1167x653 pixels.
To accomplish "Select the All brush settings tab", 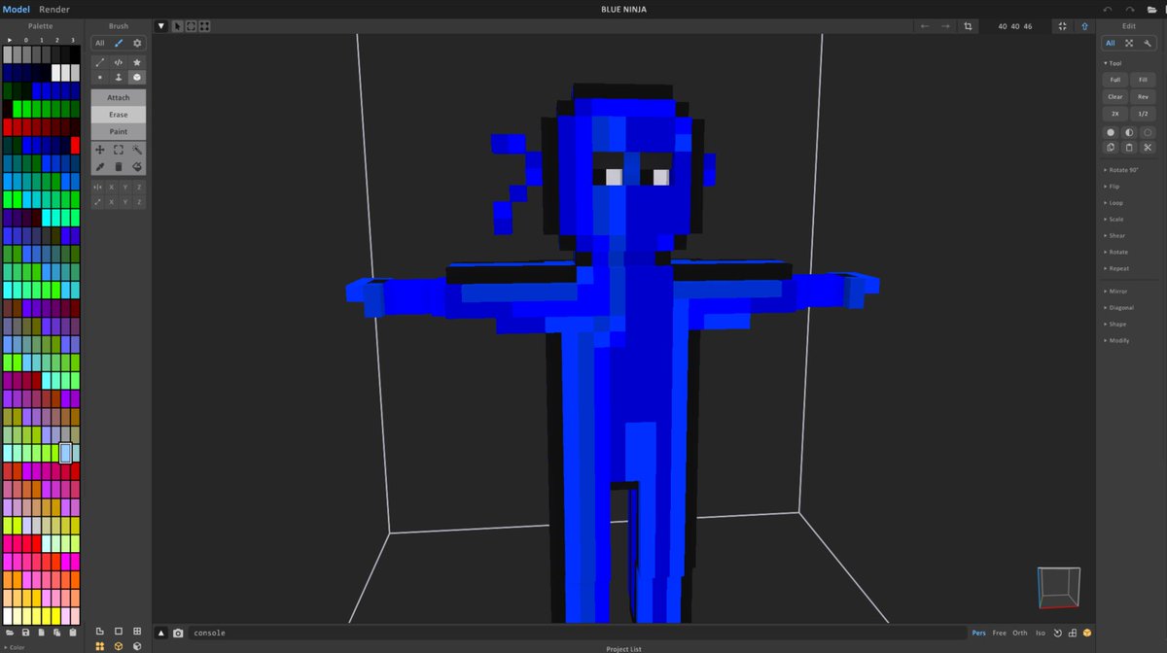I will coord(99,43).
